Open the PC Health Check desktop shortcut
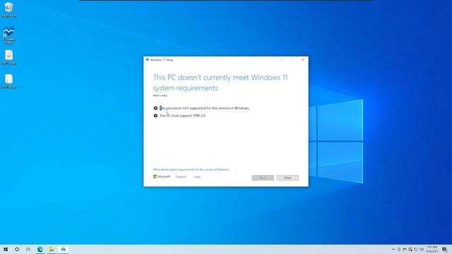 8,36
